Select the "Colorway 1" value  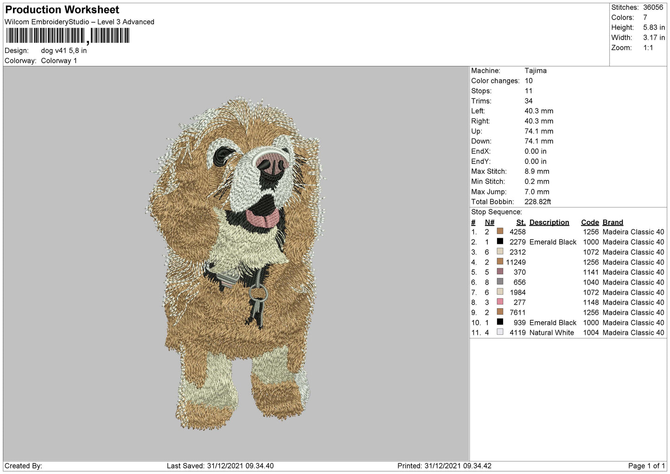pos(59,61)
